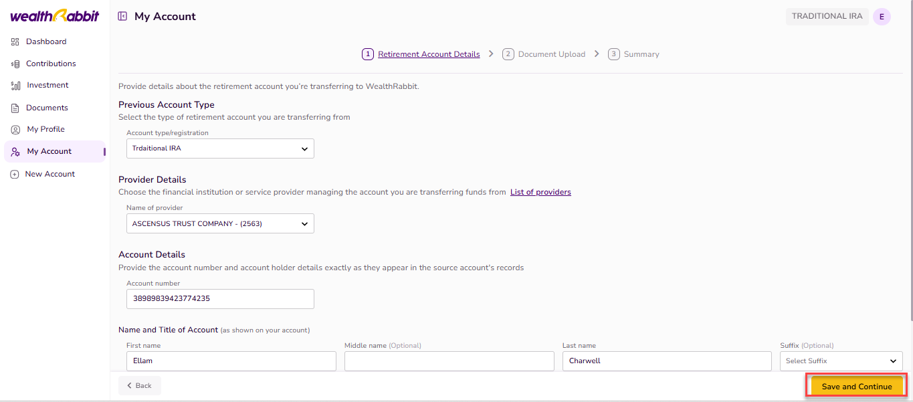The height and width of the screenshot is (402, 913).
Task: Focus the Middle name input field
Action: point(449,361)
